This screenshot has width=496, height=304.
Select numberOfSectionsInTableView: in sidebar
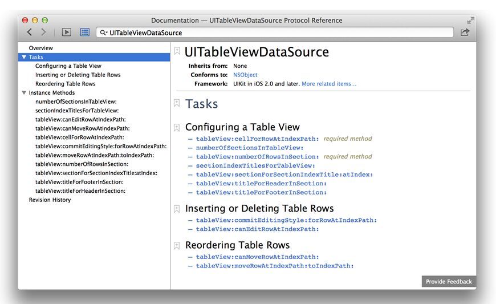point(76,102)
